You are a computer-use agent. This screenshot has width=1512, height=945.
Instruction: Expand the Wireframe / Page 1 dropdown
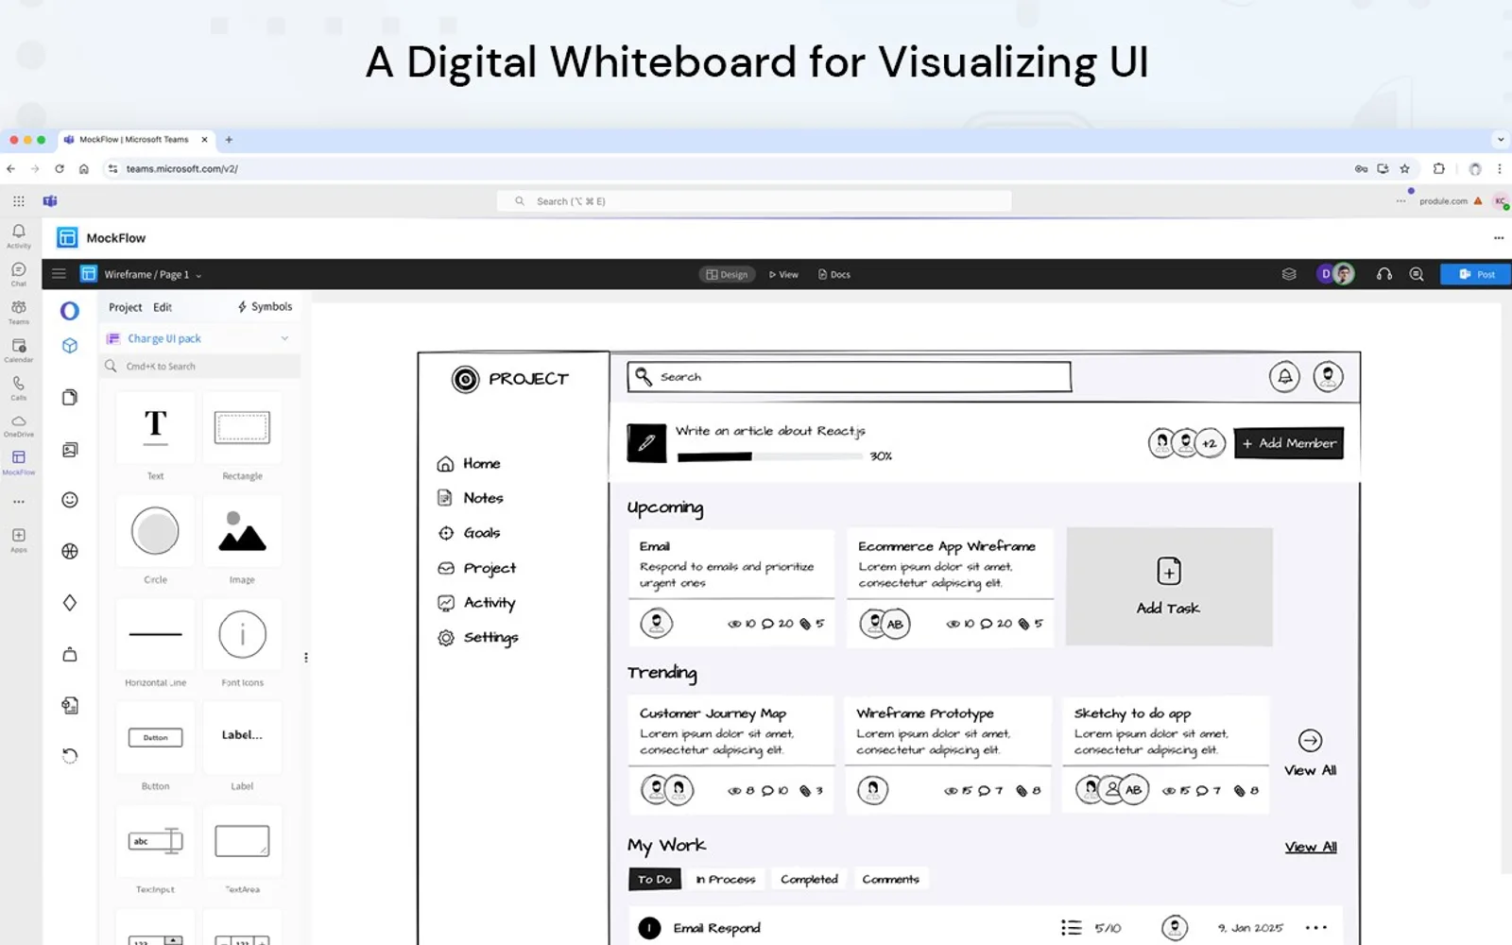pyautogui.click(x=198, y=275)
